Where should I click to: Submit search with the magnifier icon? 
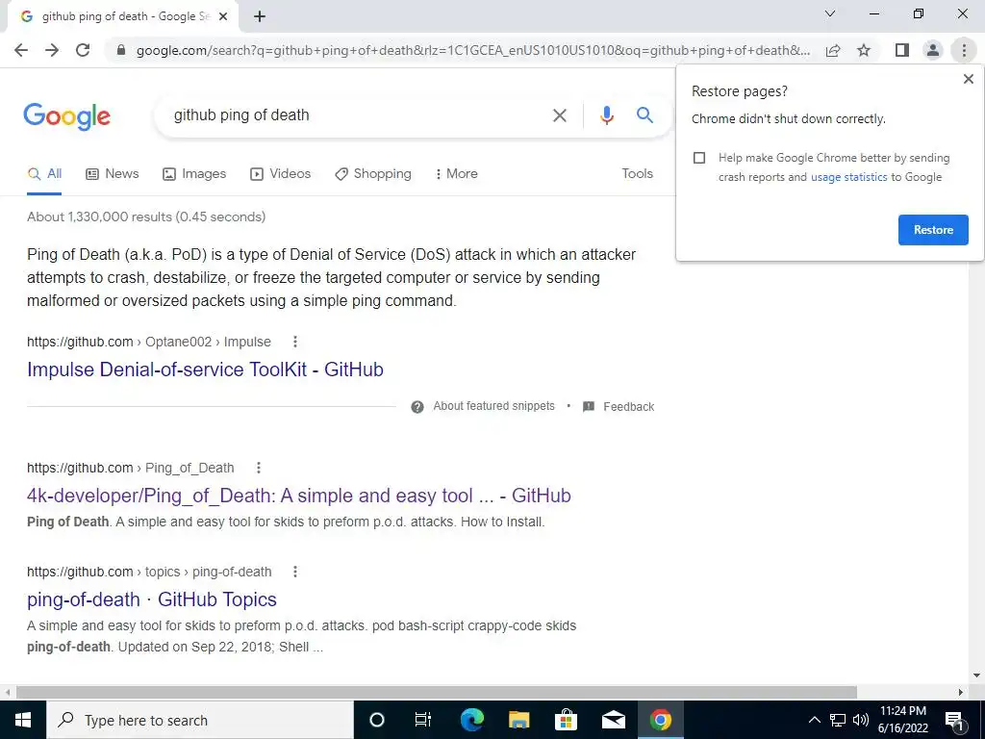(644, 115)
